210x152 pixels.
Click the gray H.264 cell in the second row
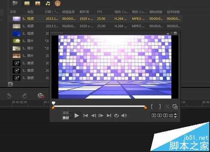coord(121,26)
